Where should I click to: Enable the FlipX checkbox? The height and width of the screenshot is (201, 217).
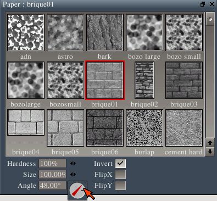point(120,175)
